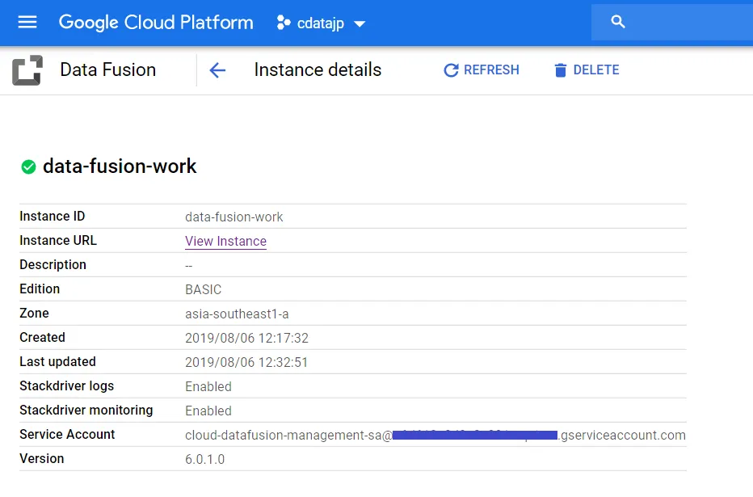
Task: Click the project hexagon icon beside cdatajp
Action: 284,23
